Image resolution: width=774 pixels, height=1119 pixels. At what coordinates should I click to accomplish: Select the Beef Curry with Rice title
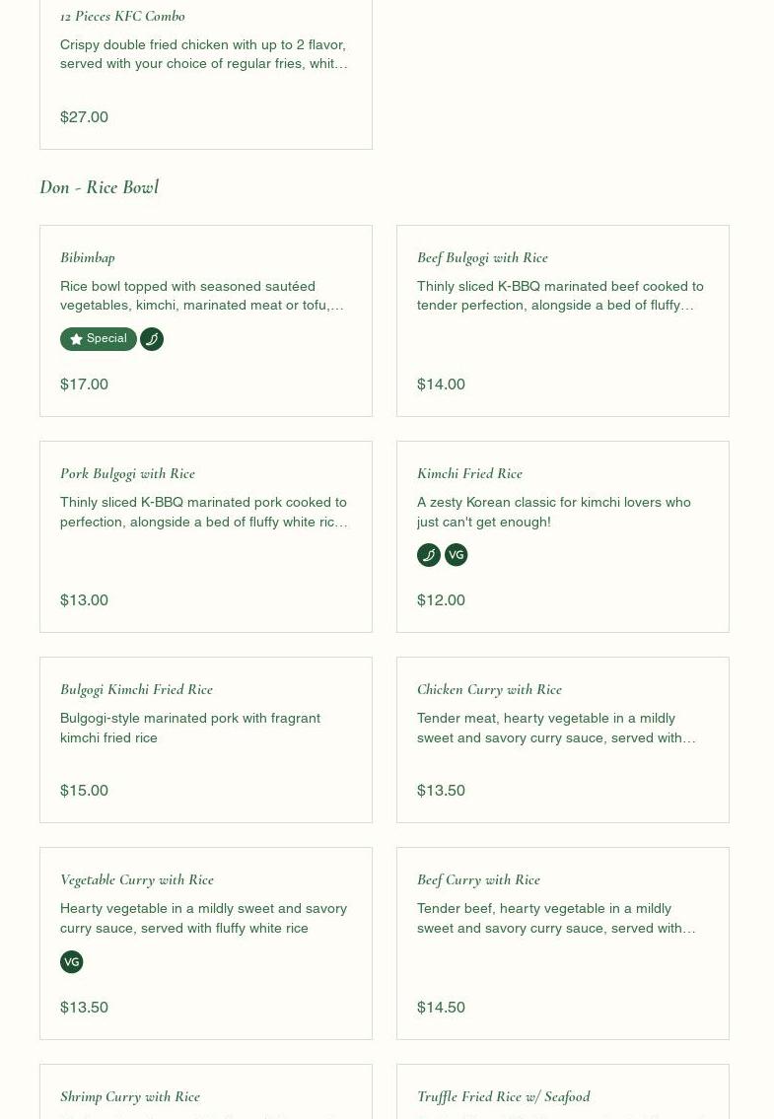click(x=478, y=879)
